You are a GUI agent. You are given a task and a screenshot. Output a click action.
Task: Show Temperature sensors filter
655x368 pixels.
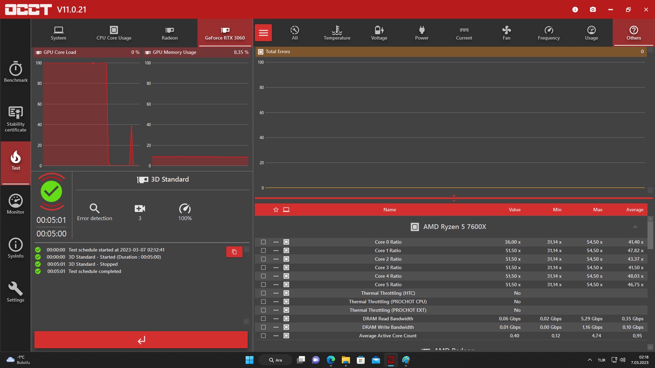(x=337, y=33)
